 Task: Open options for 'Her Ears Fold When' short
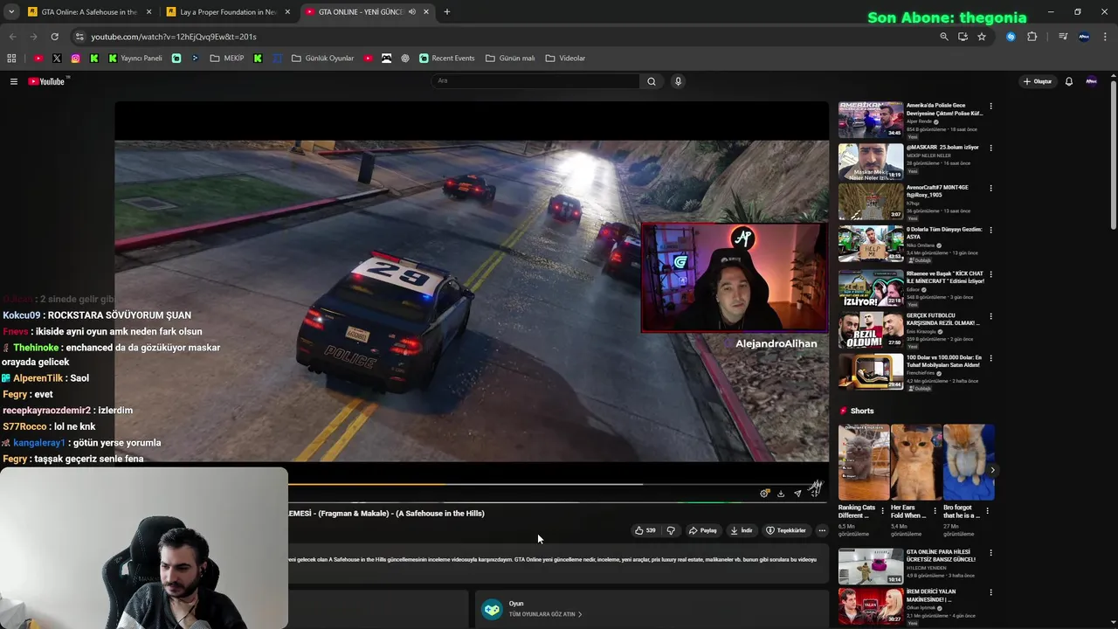pos(935,510)
